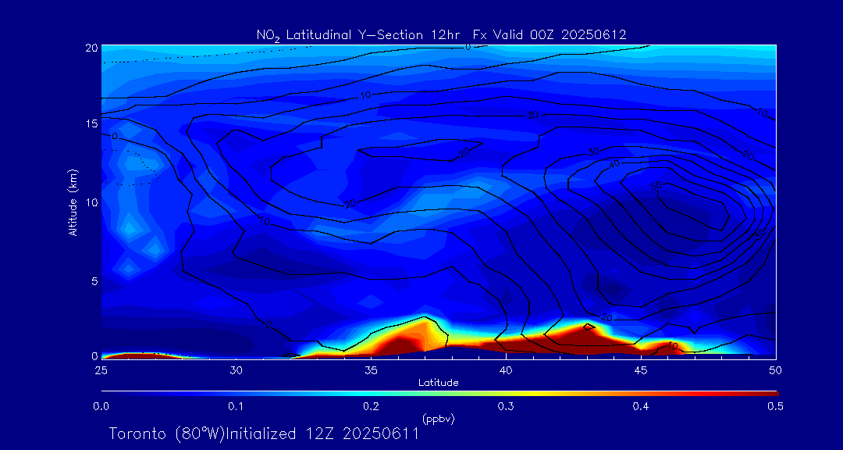Click colorbar label 0.0

[x=101, y=406]
